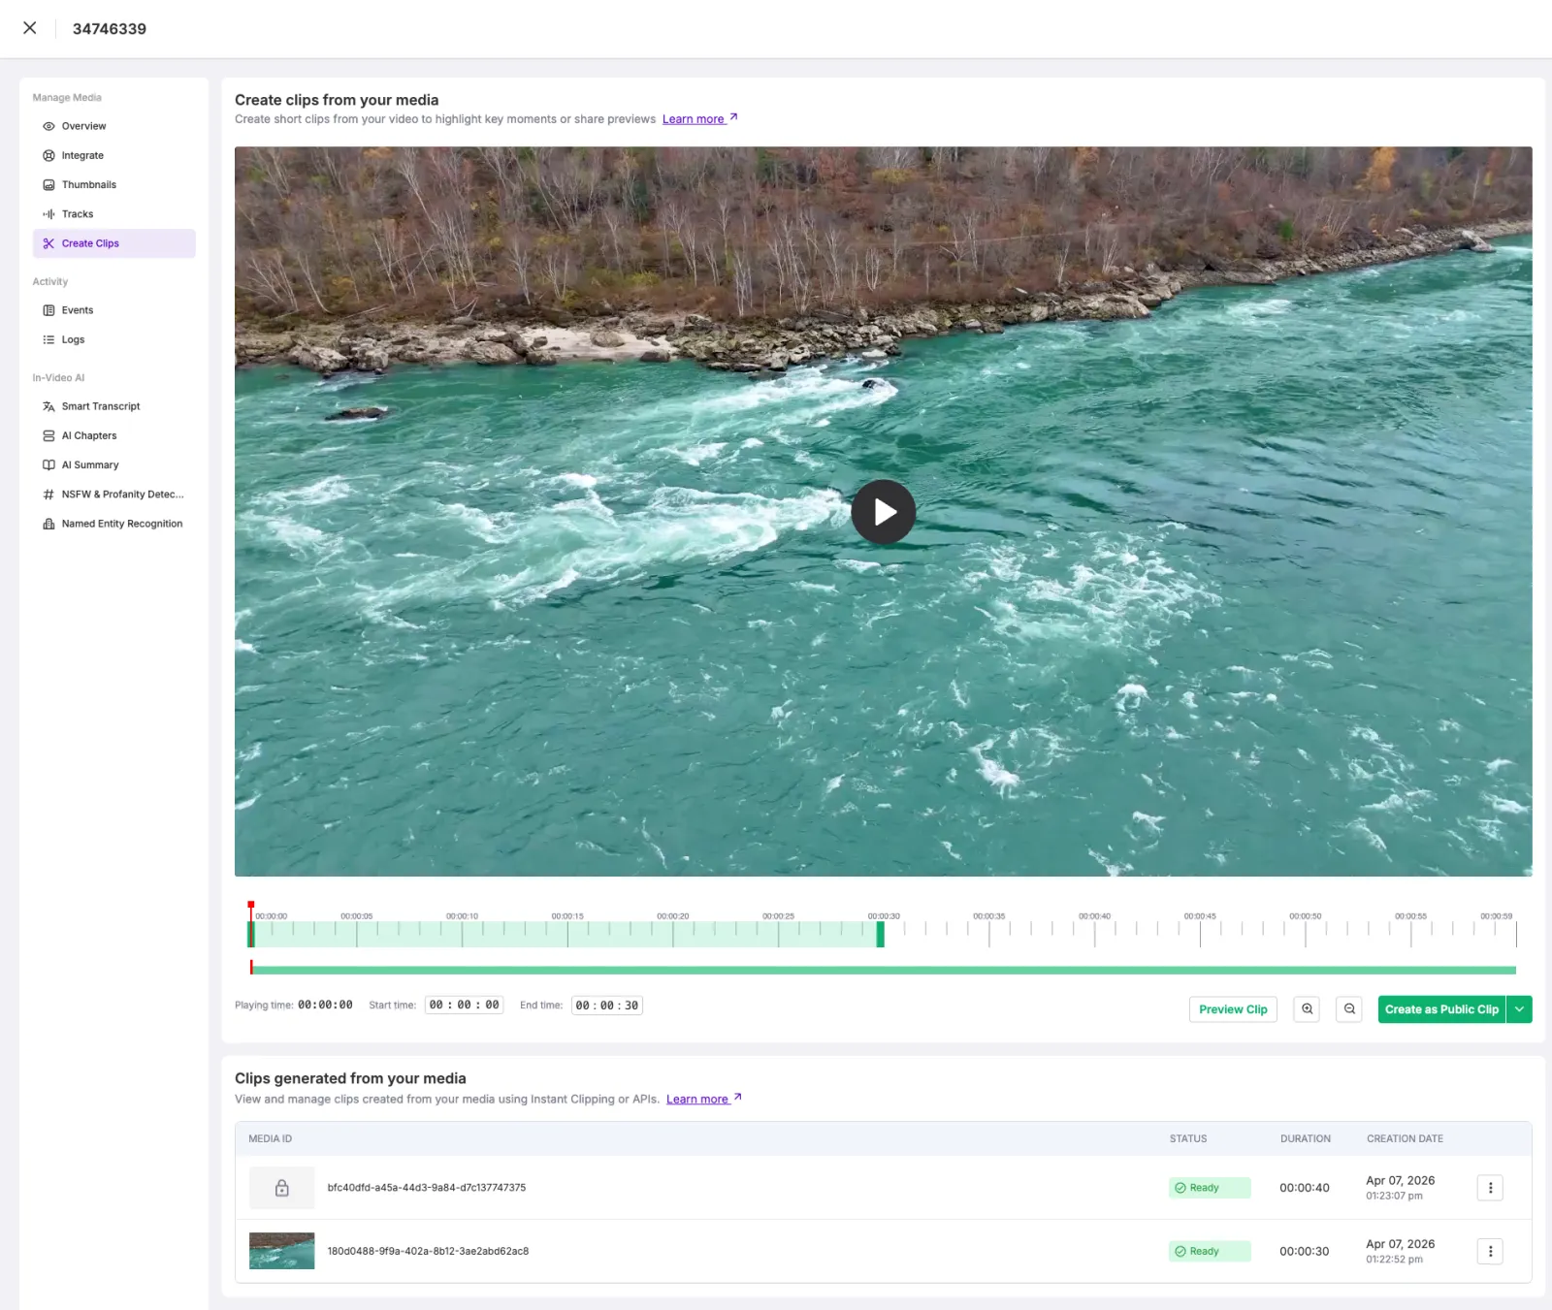Image resolution: width=1552 pixels, height=1310 pixels.
Task: Click the green progress bar below timeline
Action: (883, 970)
